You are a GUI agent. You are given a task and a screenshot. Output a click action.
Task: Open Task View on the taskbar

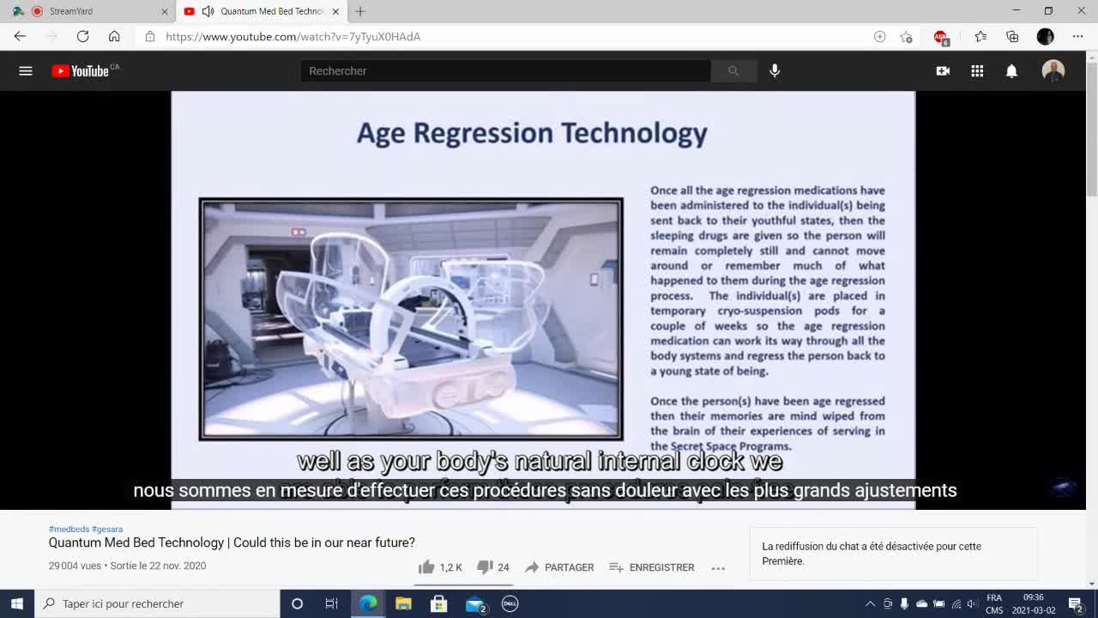pyautogui.click(x=332, y=603)
